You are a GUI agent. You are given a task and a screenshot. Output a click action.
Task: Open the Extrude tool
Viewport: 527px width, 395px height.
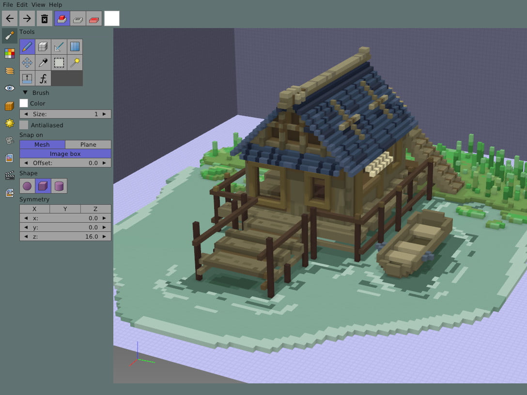(27, 77)
